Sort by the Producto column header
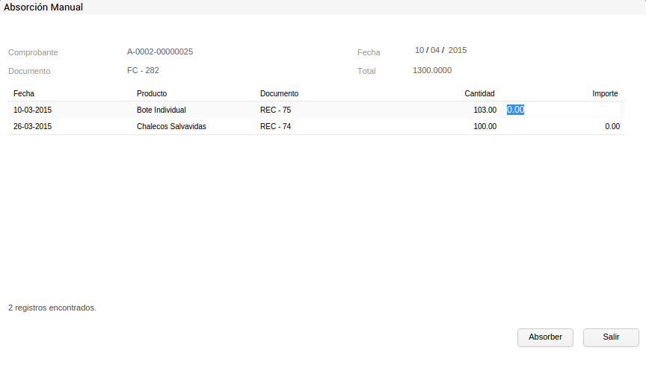646x365 pixels. [x=152, y=93]
